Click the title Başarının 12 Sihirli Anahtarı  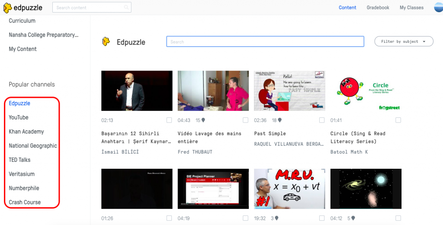pyautogui.click(x=136, y=137)
